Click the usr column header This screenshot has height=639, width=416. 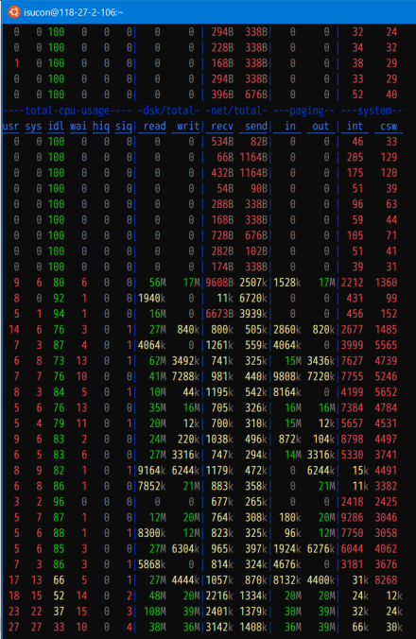(10, 127)
